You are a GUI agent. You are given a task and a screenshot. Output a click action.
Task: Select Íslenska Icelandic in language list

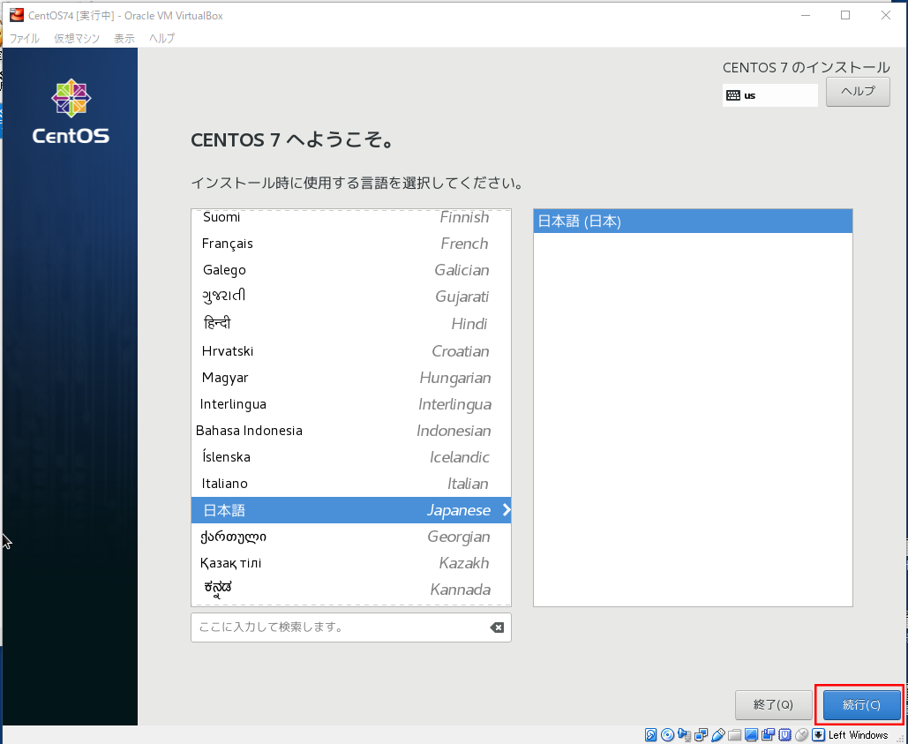pyautogui.click(x=351, y=457)
